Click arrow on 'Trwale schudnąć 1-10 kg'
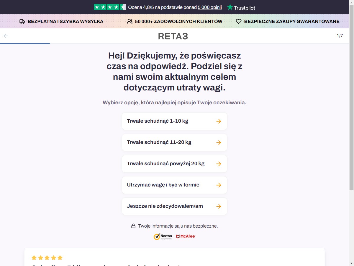The image size is (354, 266). (x=219, y=121)
